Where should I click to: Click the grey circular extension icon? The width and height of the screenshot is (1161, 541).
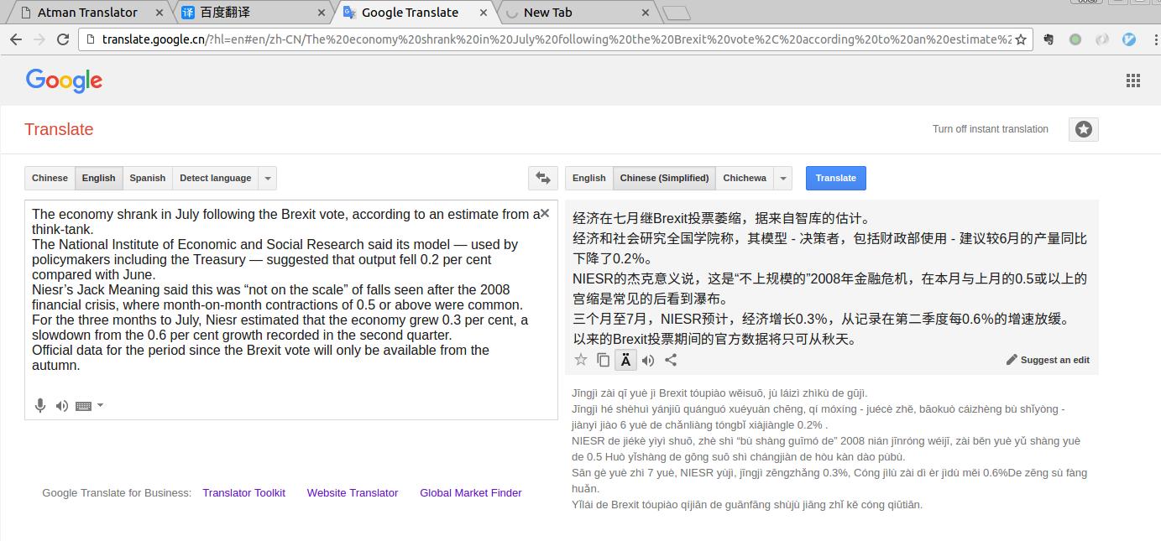(x=1102, y=39)
